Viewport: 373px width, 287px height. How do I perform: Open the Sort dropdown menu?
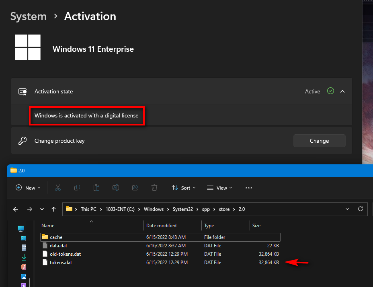(x=184, y=188)
